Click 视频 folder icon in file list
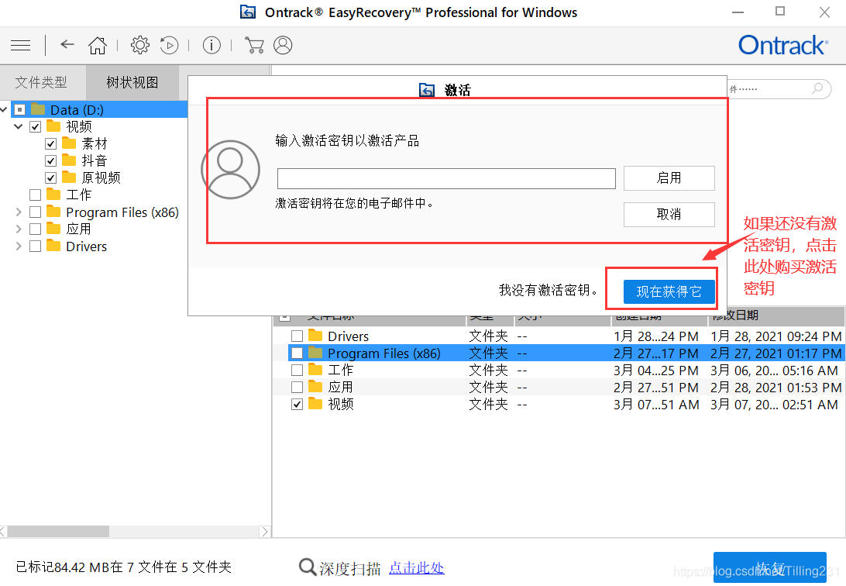Screen dimensions: 846x586 pos(315,404)
